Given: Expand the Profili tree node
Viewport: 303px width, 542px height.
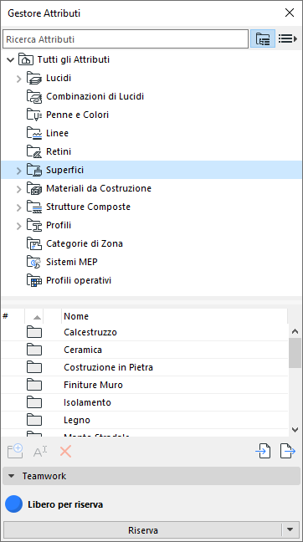Looking at the screenshot, I should (19, 225).
